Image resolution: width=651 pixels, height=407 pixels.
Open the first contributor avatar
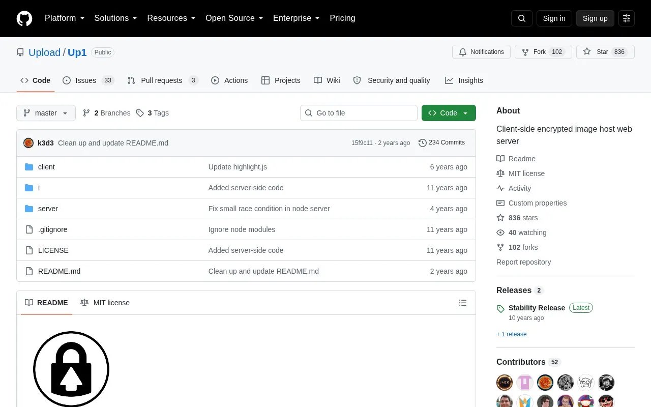(505, 383)
